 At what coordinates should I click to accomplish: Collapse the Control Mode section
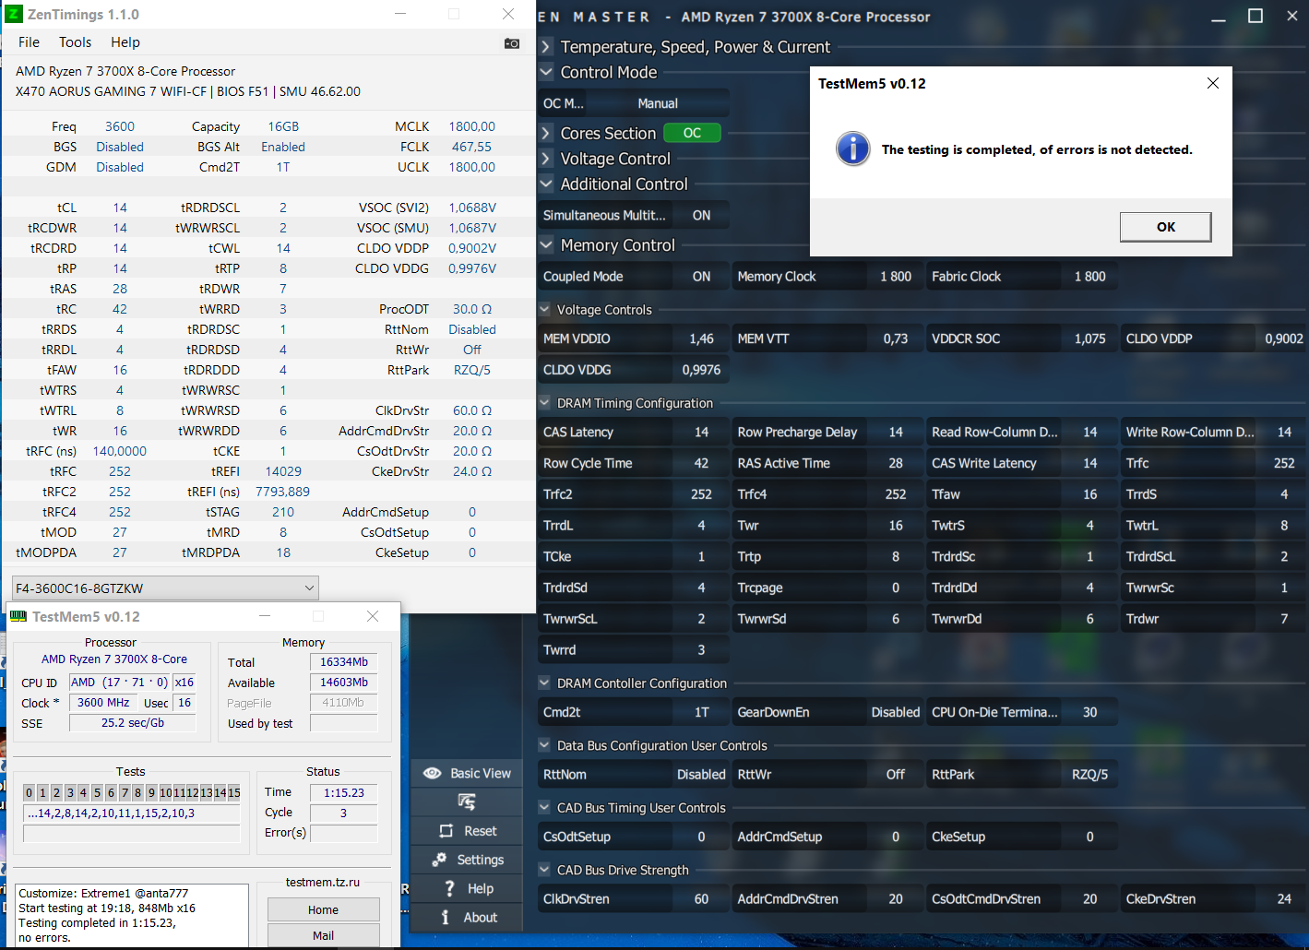[546, 72]
